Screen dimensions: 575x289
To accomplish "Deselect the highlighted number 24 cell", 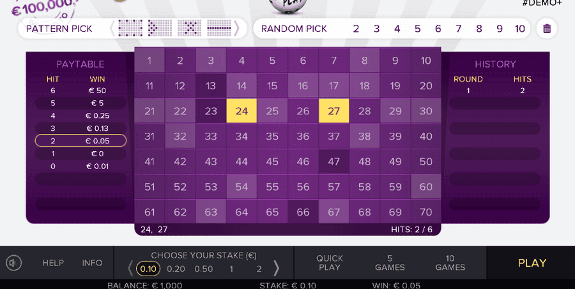I will pyautogui.click(x=241, y=111).
